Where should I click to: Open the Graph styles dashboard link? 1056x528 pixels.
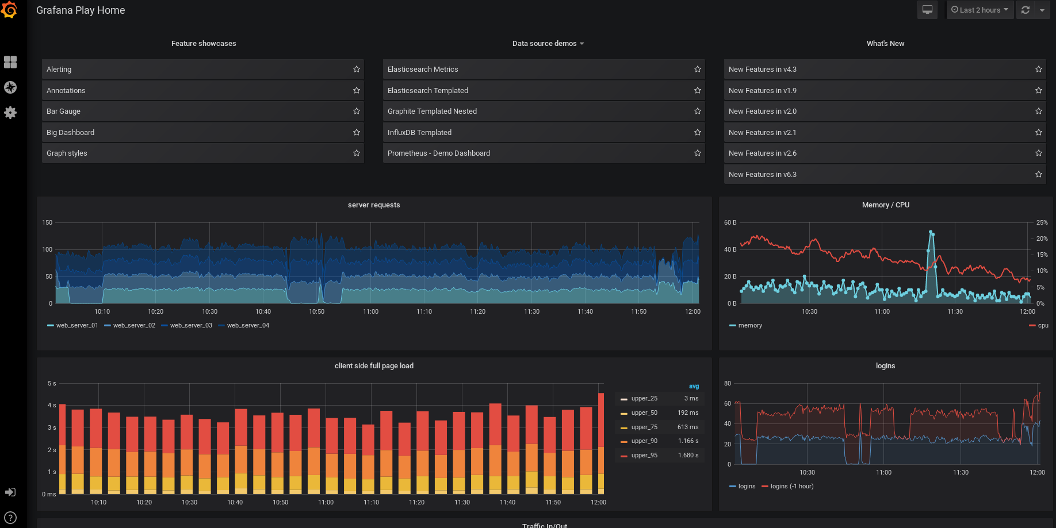[67, 153]
